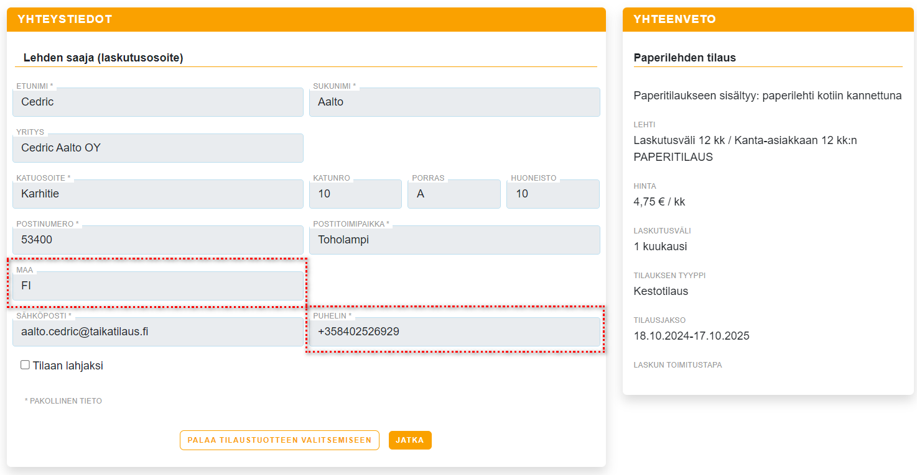Focus the Katunro input field
The width and height of the screenshot is (917, 475).
point(355,194)
